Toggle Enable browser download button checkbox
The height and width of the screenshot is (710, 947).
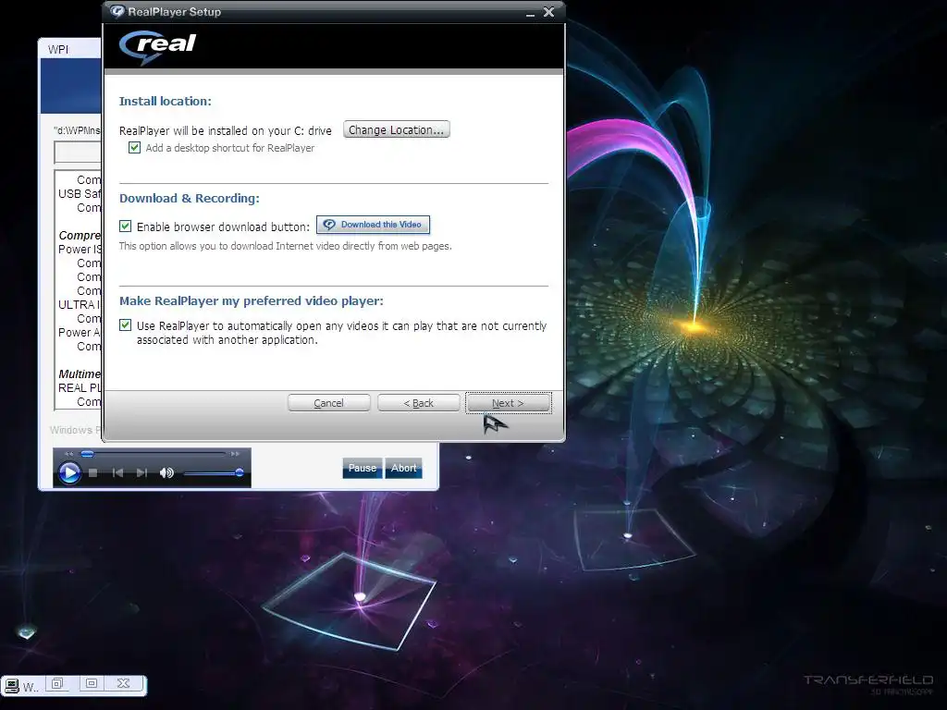[x=125, y=226]
